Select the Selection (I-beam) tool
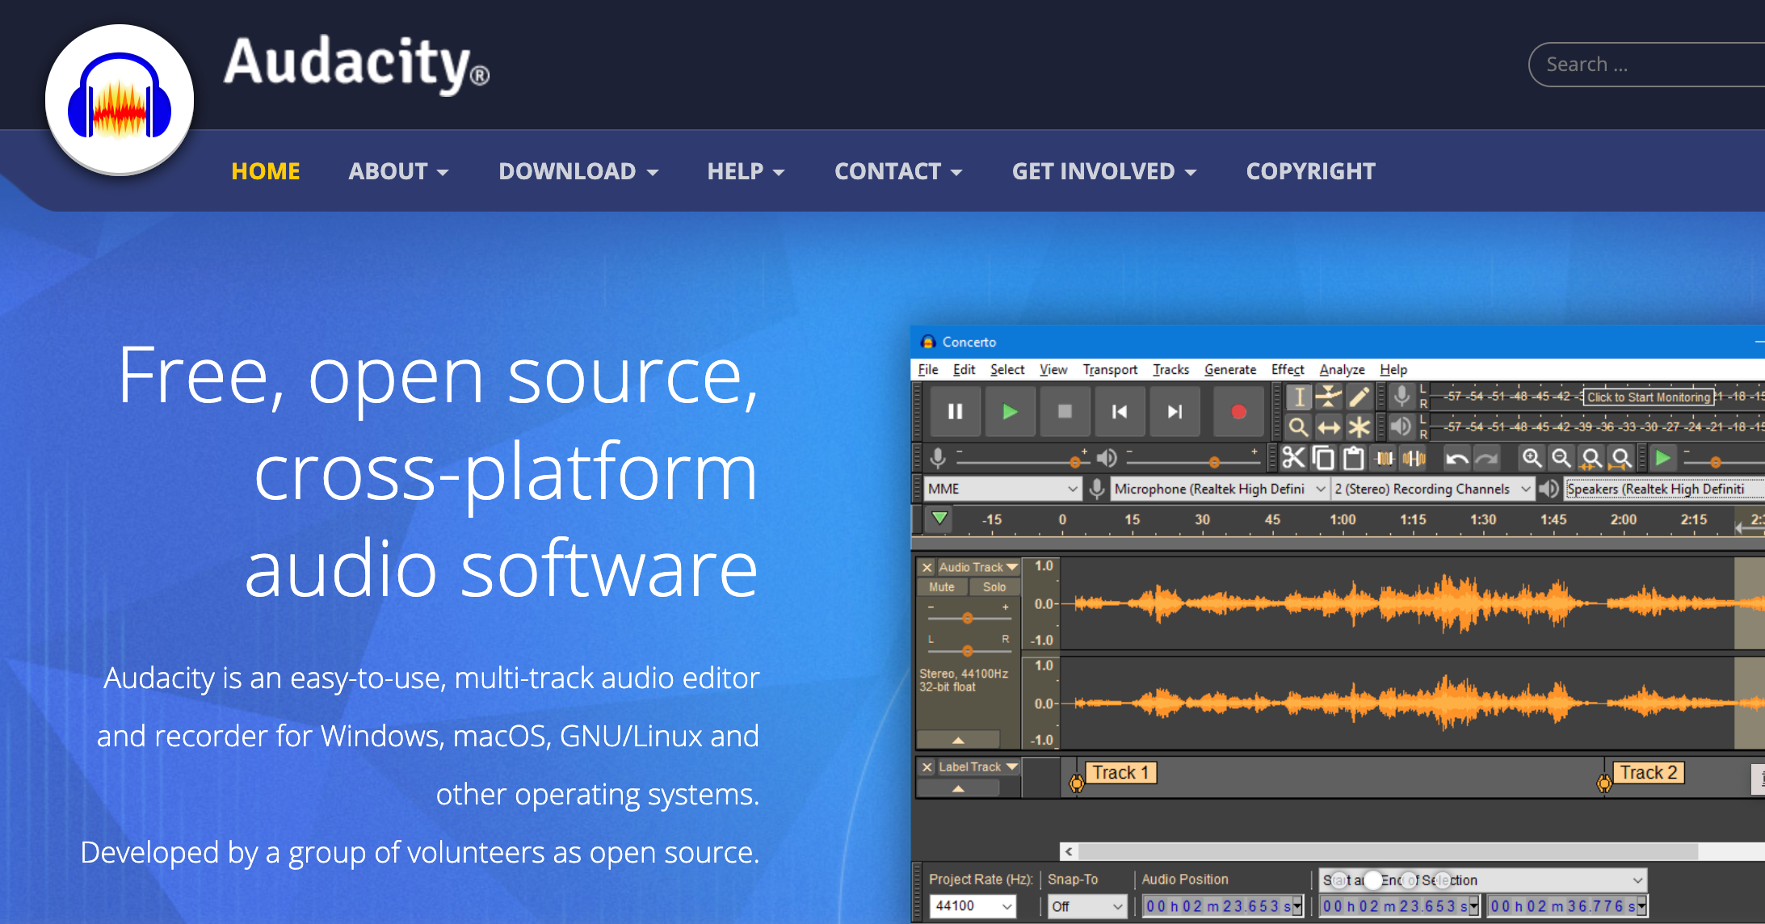This screenshot has height=924, width=1765. 1299,397
